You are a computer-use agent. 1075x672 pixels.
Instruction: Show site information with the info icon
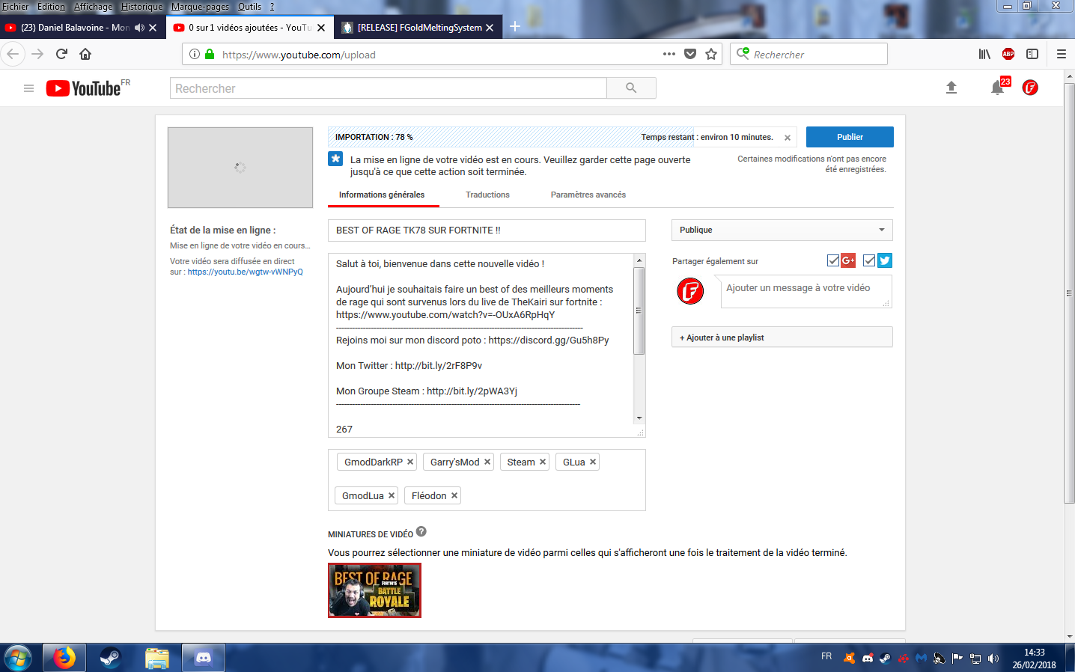click(x=194, y=54)
